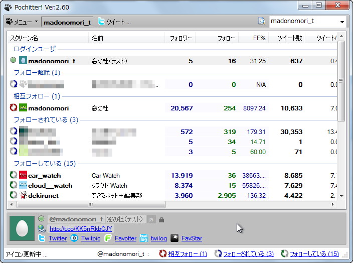Viewport: 353px width, 263px height.
Task: Select the madonomori 窓の杜 row
Action: pyautogui.click(x=172, y=108)
